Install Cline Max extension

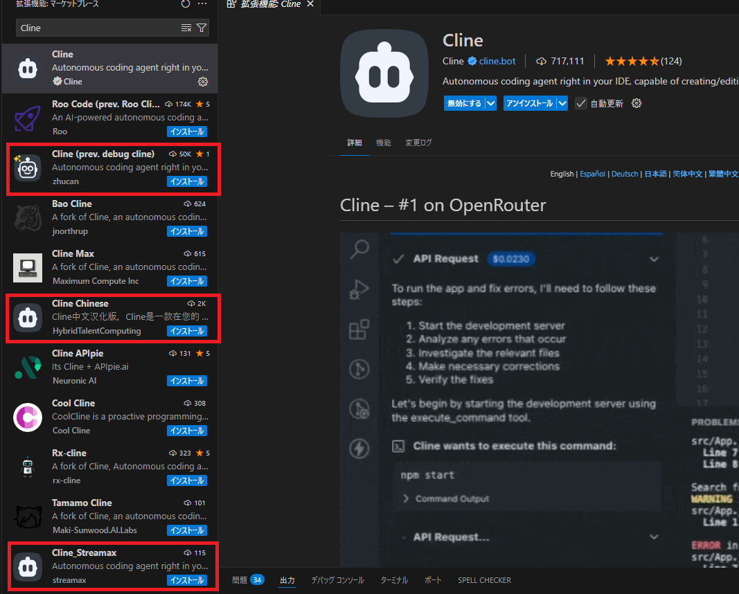(x=187, y=281)
